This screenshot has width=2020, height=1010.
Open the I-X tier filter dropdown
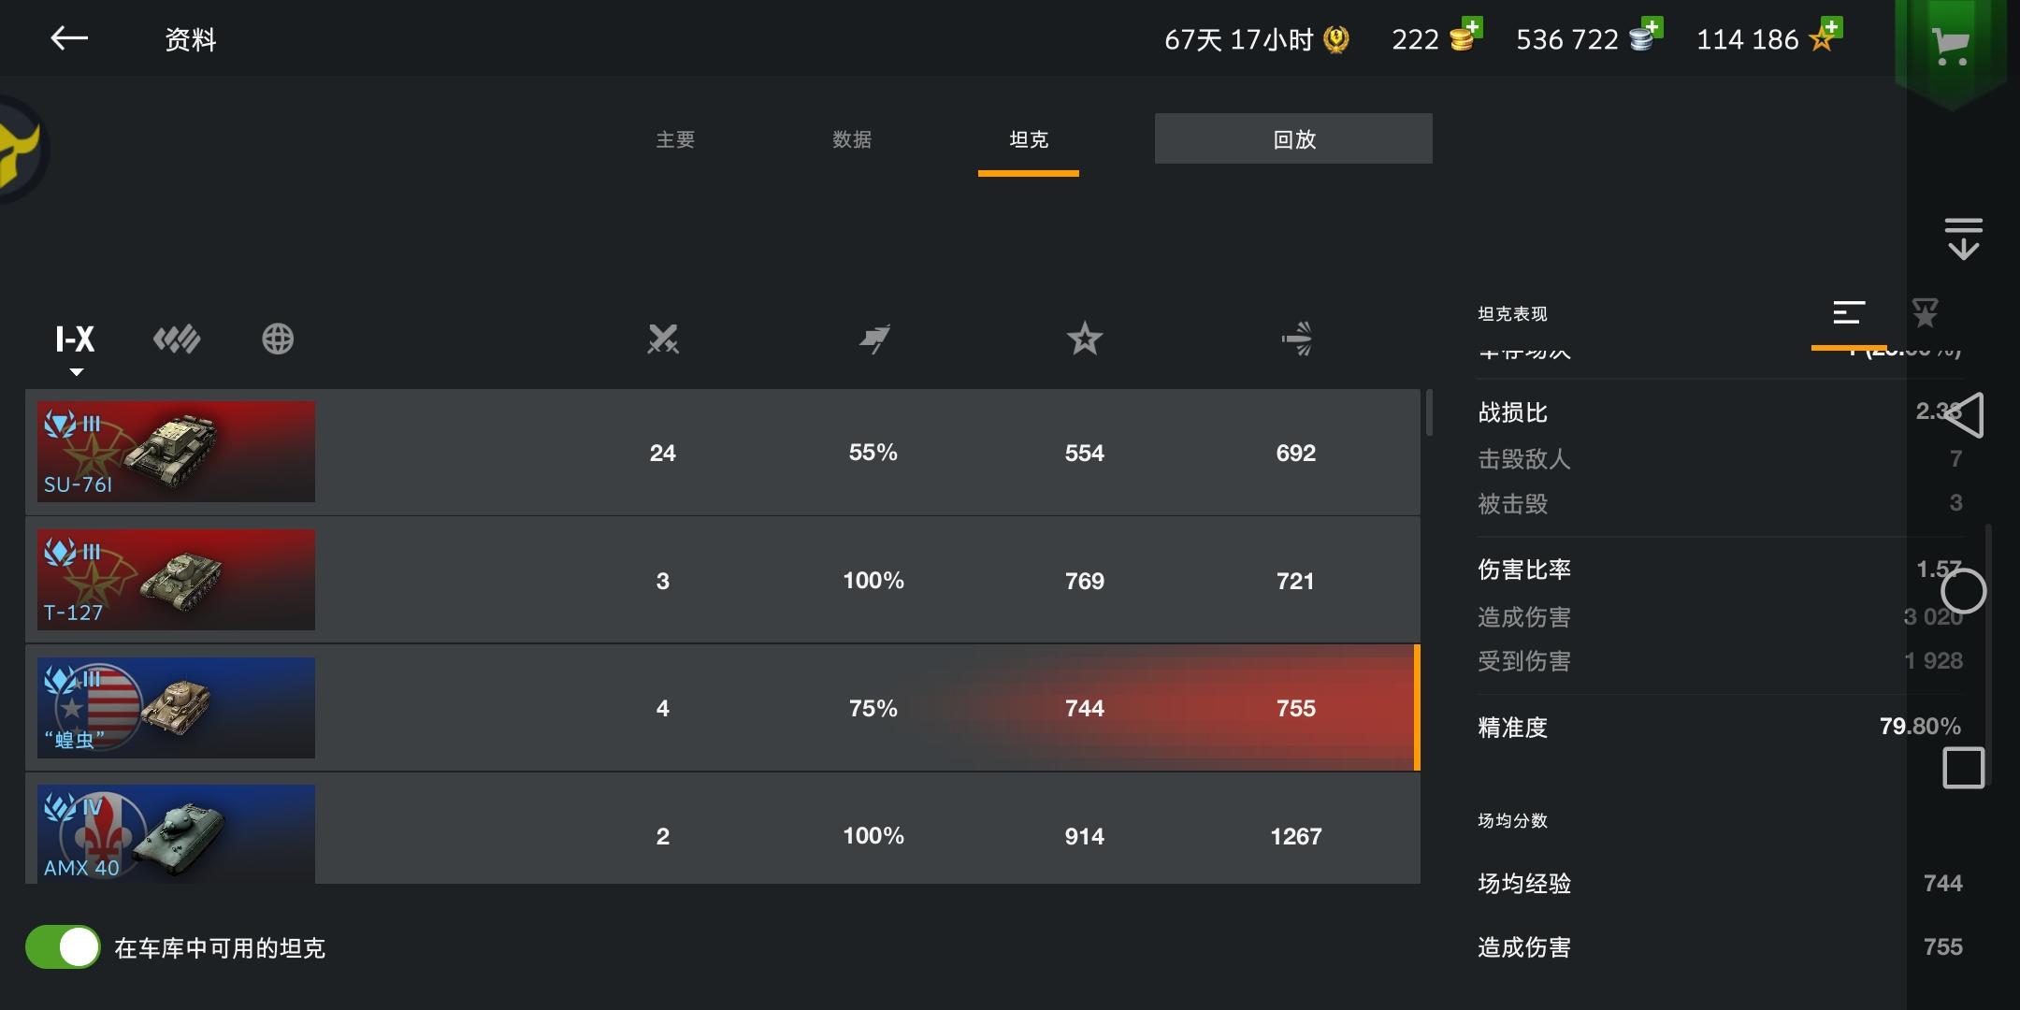75,340
